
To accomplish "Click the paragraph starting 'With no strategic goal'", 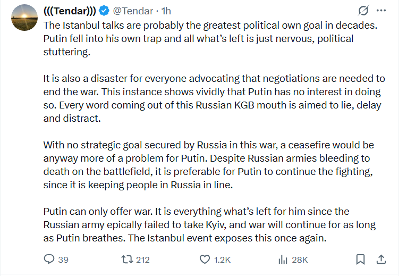I will 208,165.
